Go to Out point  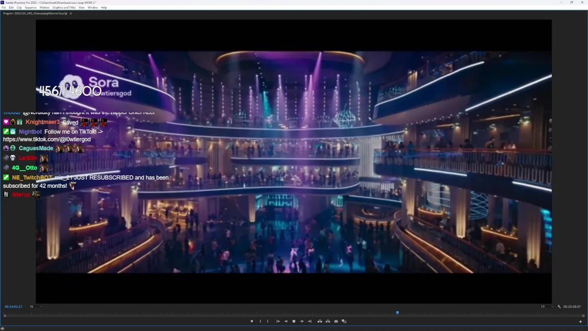[x=310, y=321]
